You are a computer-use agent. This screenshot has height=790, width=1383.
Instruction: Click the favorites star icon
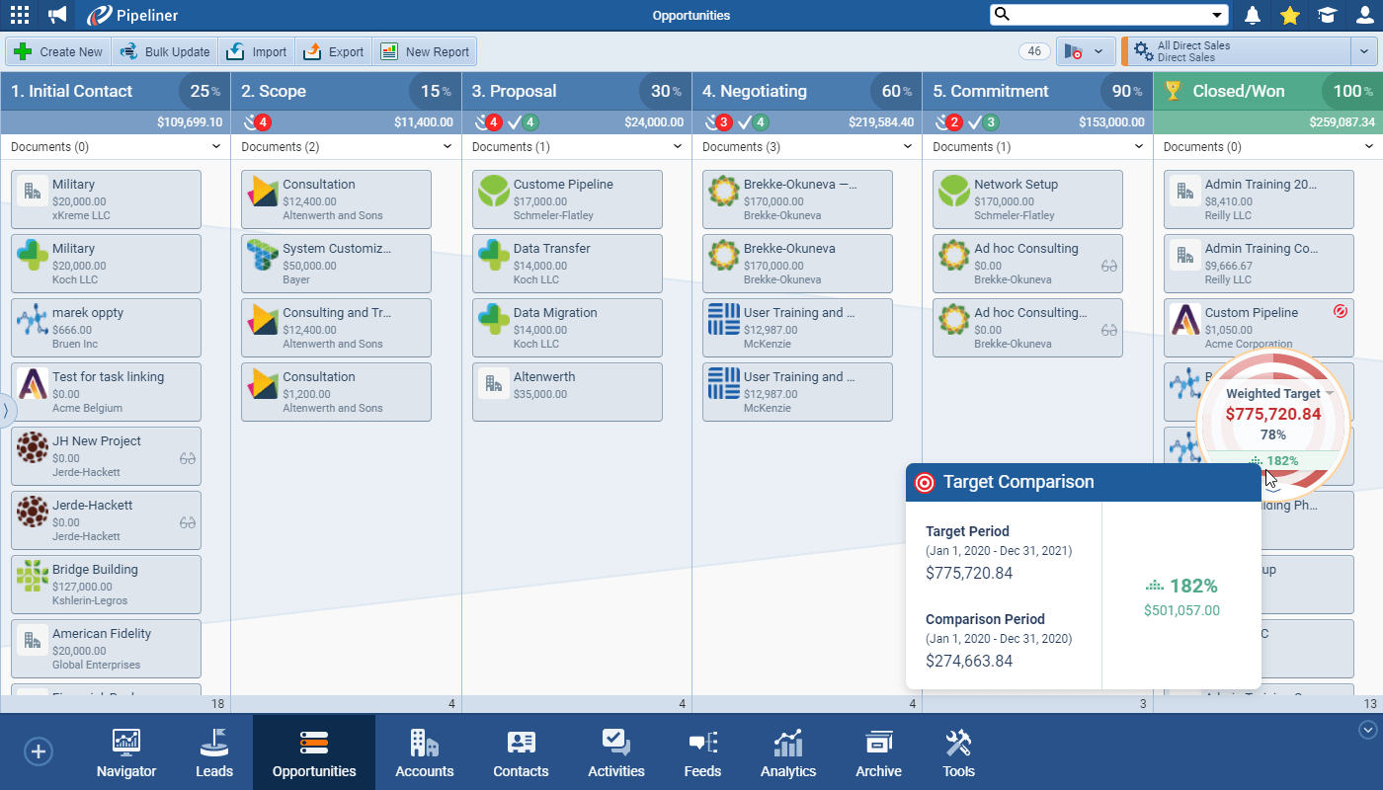[1289, 15]
